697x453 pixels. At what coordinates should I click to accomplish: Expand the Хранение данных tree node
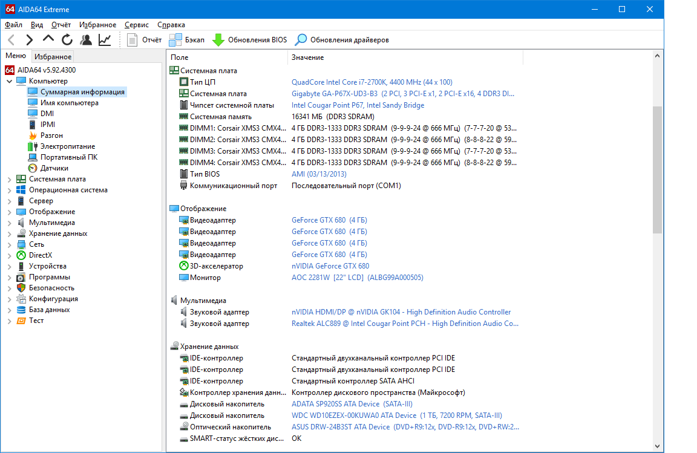click(x=9, y=234)
